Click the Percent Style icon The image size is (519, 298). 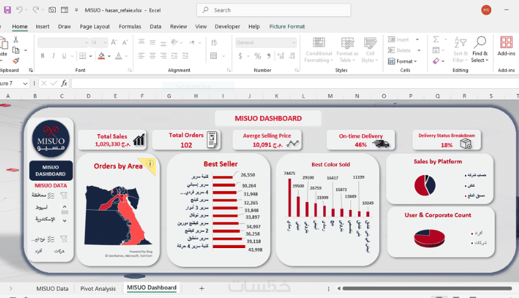[258, 56]
